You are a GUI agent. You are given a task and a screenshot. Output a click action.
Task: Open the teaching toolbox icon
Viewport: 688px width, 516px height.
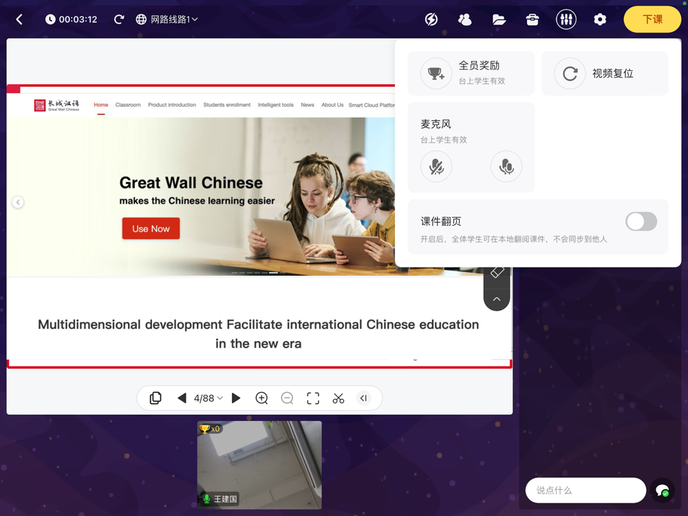(533, 19)
